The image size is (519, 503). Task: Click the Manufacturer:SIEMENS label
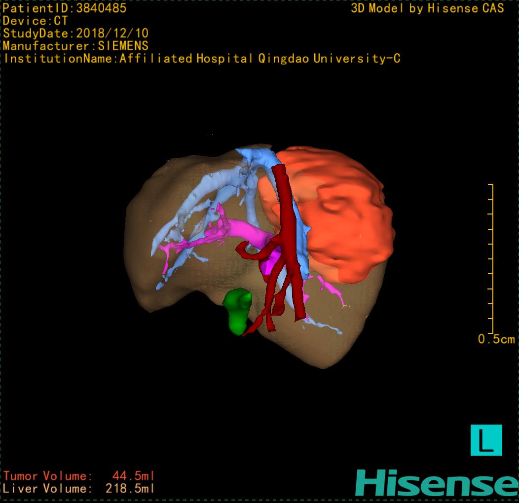75,46
